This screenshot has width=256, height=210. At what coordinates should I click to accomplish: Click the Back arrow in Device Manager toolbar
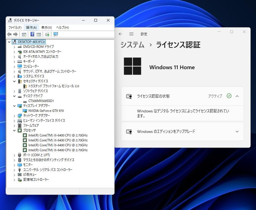coord(9,34)
